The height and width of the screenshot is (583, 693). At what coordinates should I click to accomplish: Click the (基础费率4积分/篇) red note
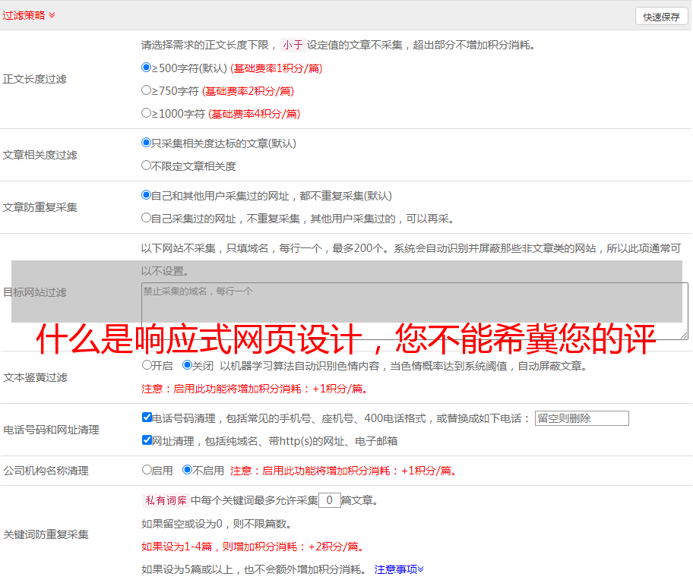click(x=255, y=114)
